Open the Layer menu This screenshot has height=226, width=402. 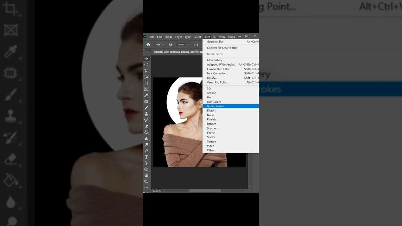pos(179,37)
